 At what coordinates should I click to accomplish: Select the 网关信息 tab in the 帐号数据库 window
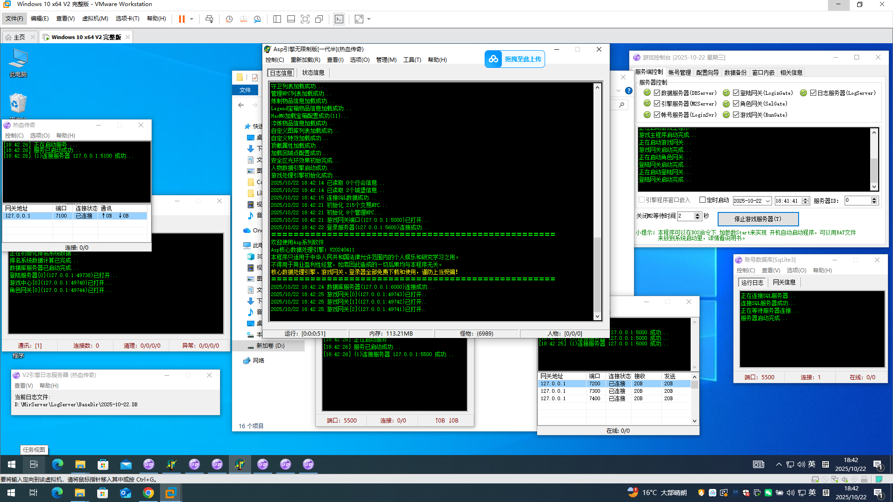click(784, 282)
